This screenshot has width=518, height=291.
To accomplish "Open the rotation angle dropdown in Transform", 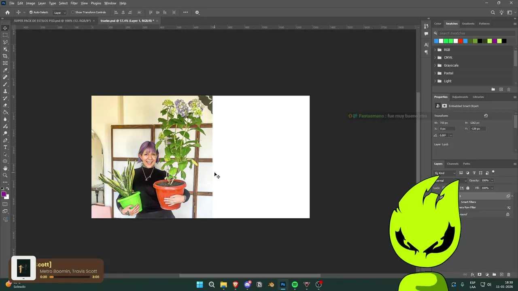I will click(x=451, y=135).
